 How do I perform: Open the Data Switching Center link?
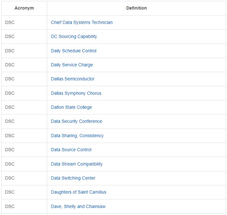click(x=73, y=178)
